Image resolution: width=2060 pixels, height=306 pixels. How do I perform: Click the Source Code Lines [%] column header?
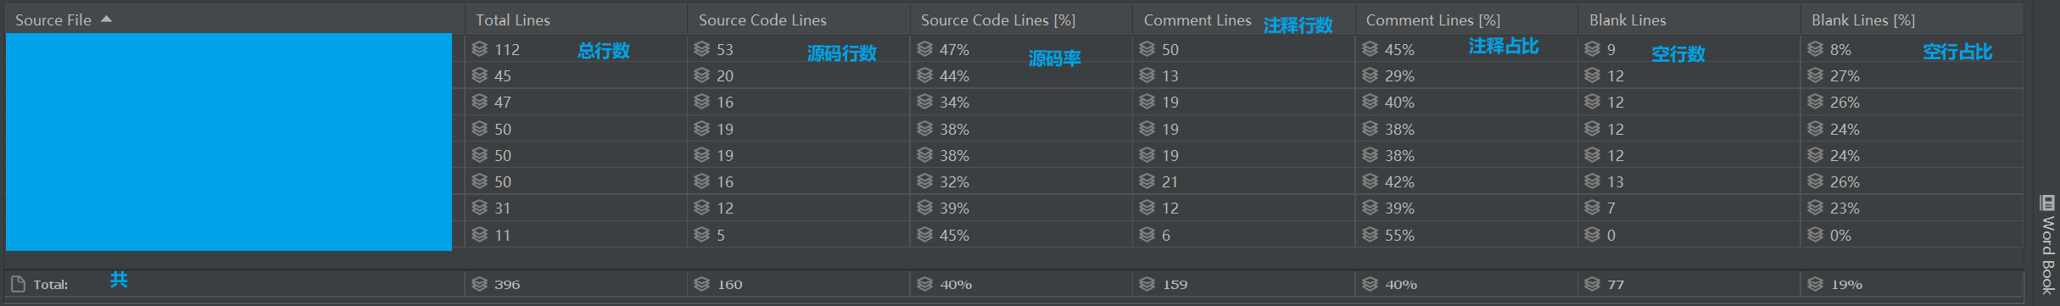[x=998, y=19]
